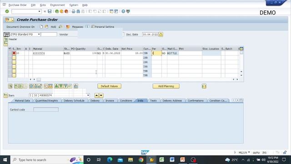
Task: Open the Goto menu
Action: point(43,5)
